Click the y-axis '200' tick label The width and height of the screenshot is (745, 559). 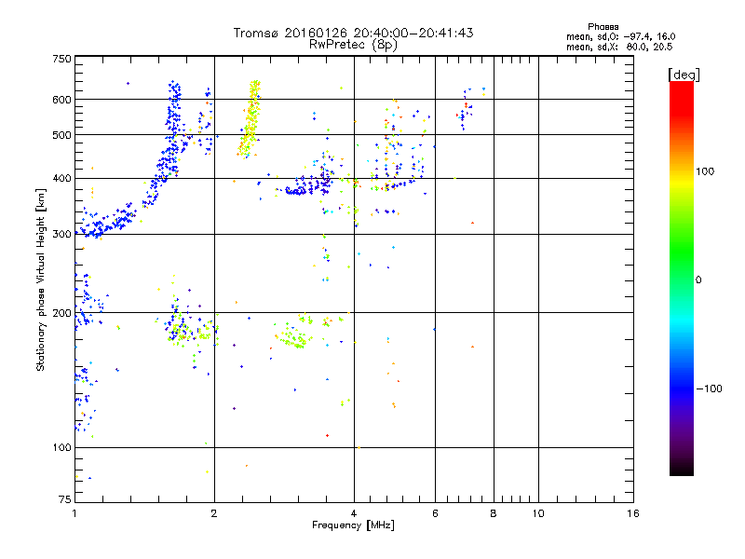pos(61,313)
